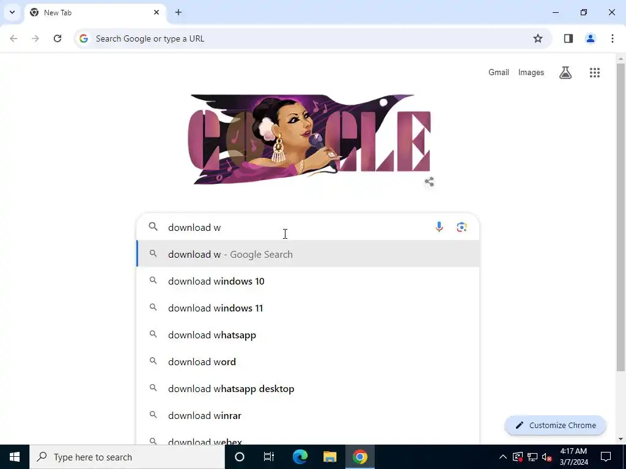Click the taskbar Type here to search box
Viewport: 626px width, 469px height.
tap(127, 457)
